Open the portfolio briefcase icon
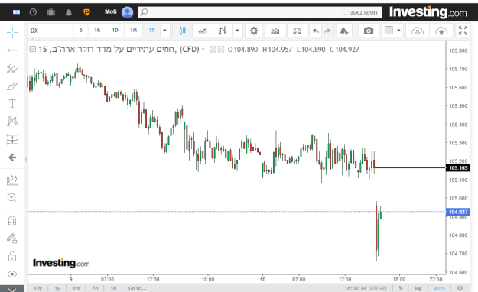This screenshot has width=478, height=292. [50, 12]
